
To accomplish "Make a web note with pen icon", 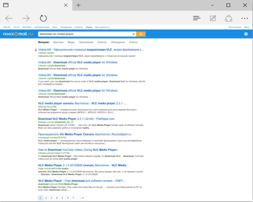I will point(213,18).
